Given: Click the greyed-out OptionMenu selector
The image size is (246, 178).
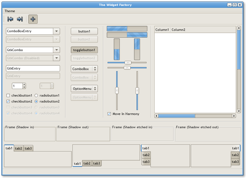Looking at the screenshot, I should (84, 97).
